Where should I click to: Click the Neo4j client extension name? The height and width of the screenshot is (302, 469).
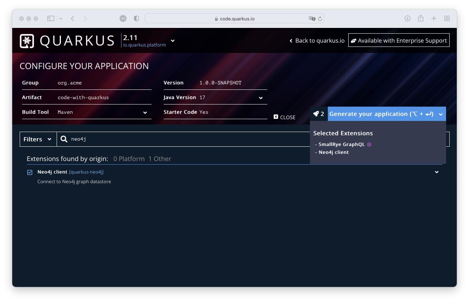click(x=52, y=172)
